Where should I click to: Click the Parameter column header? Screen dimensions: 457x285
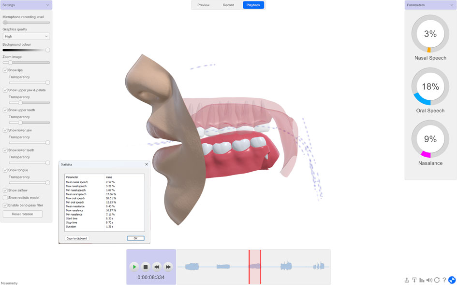(x=85, y=177)
